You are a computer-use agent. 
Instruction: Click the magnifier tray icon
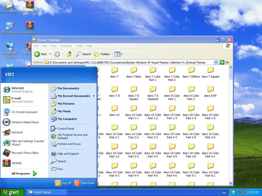[243, 192]
